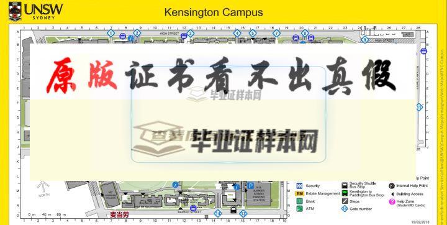Click the Gate 14 marker on Barker Street

(218, 213)
